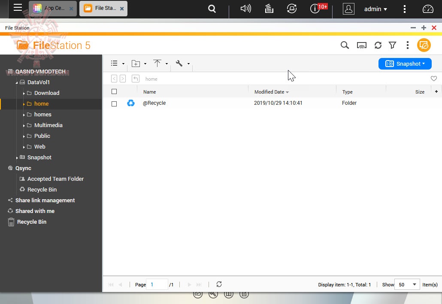442x304 pixels.
Task: Refresh File Station with circular arrows icon
Action: click(378, 45)
